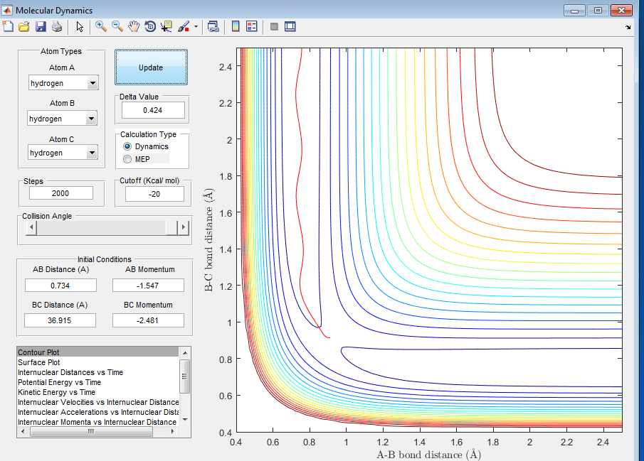Click the Delta Value input field
The width and height of the screenshot is (644, 461).
pos(153,110)
